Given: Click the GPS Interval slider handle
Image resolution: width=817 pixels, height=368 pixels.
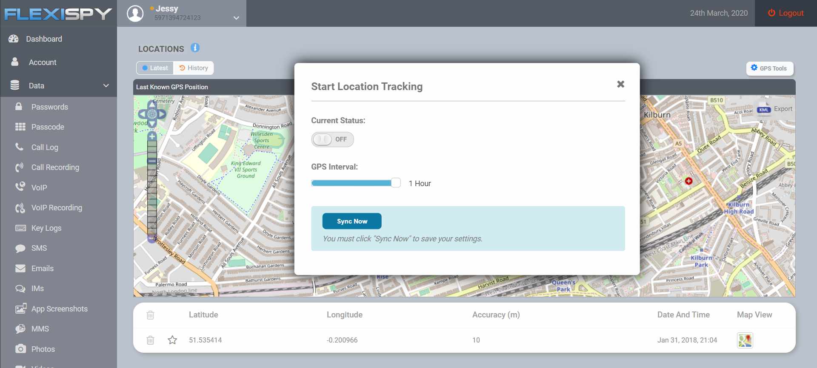Looking at the screenshot, I should 396,183.
